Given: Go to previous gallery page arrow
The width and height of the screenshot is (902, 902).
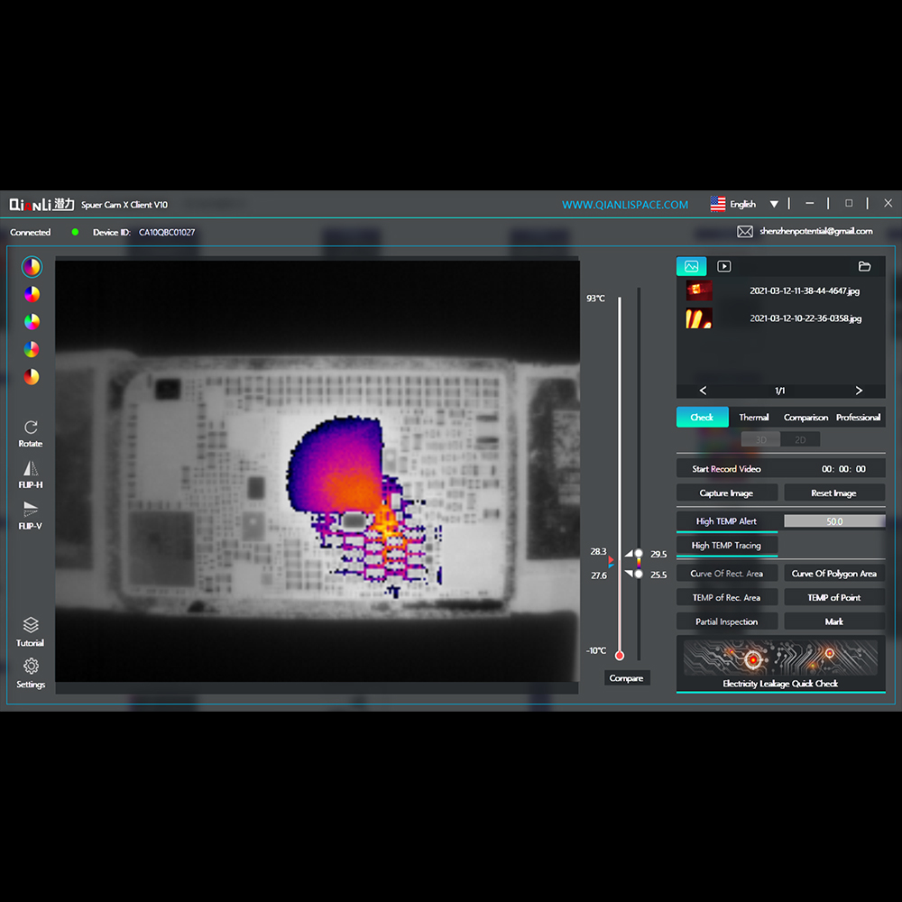Looking at the screenshot, I should [x=703, y=391].
